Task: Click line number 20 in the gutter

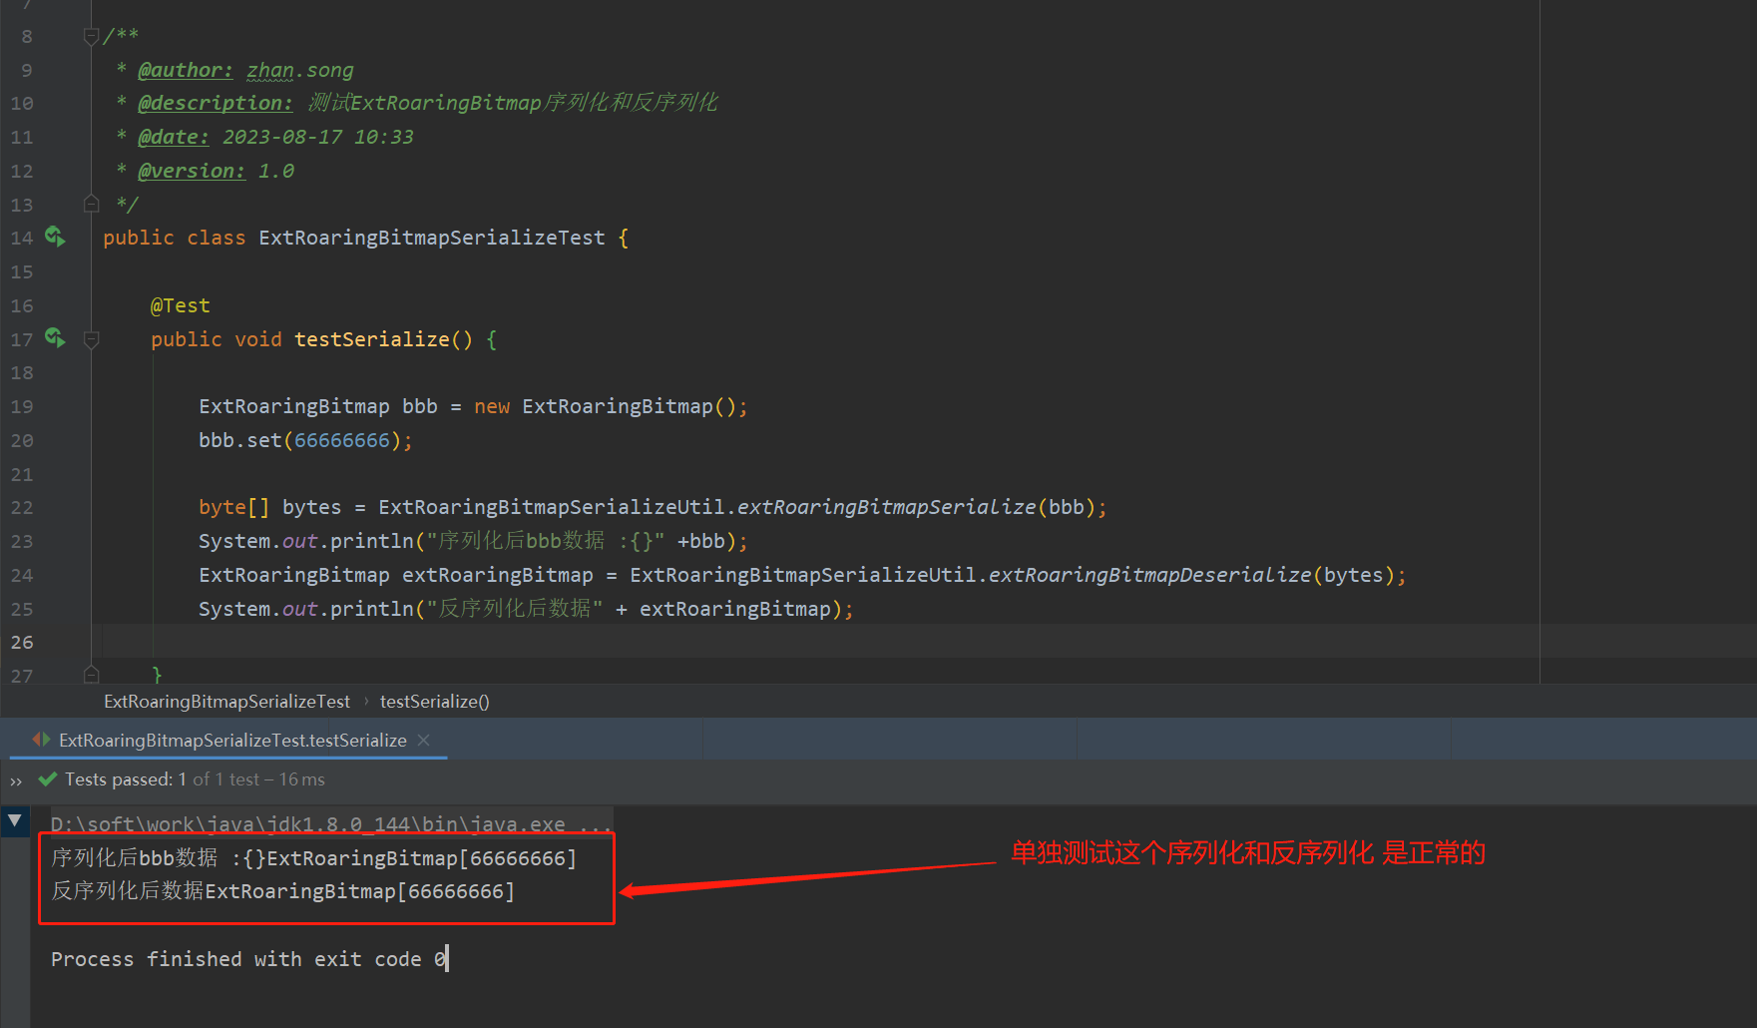Action: 22,440
